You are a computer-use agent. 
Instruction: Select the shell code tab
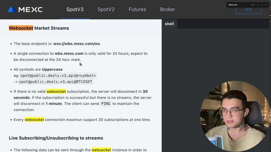coord(169,24)
